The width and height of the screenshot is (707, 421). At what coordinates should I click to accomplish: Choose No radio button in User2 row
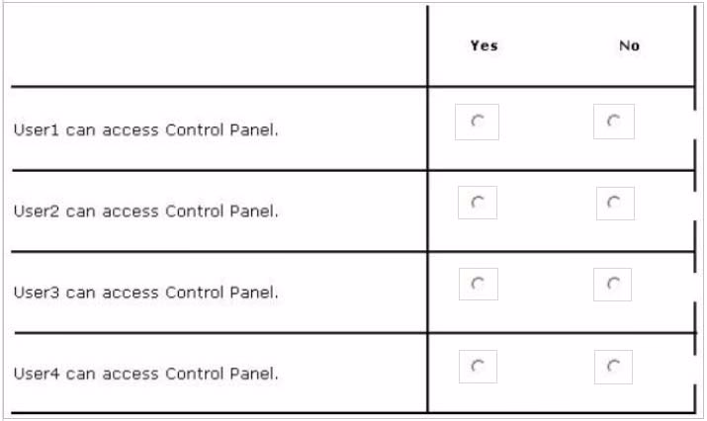click(x=615, y=204)
